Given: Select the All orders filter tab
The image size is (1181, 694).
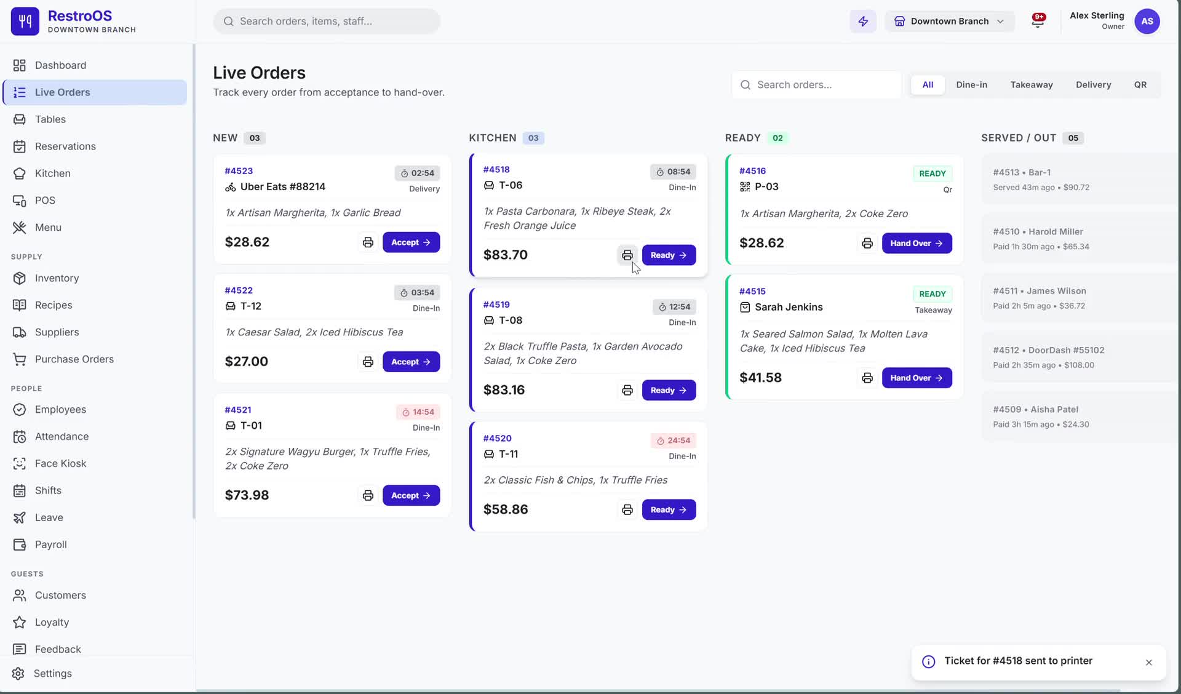Looking at the screenshot, I should click(928, 85).
